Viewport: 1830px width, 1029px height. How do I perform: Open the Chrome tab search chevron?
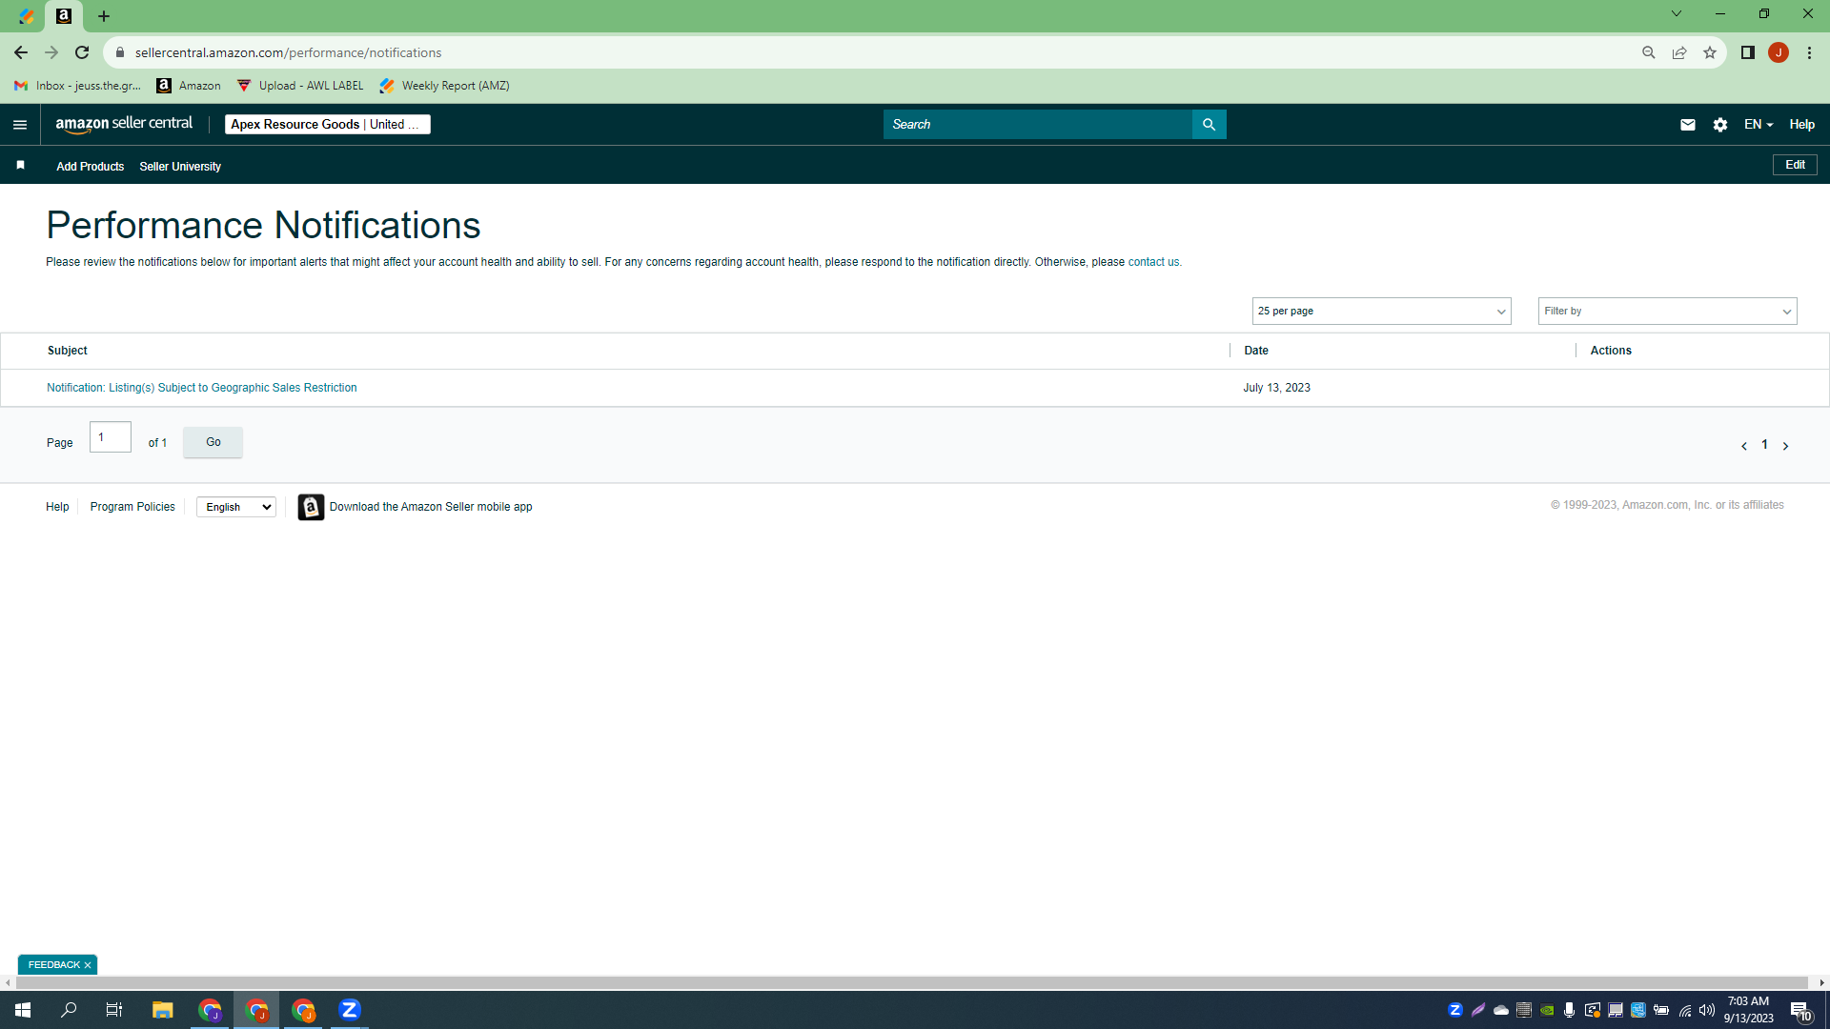pos(1677,14)
